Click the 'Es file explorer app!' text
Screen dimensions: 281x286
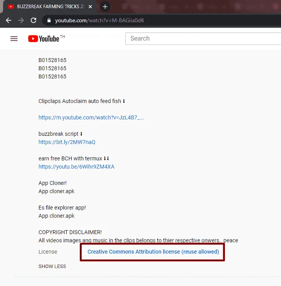tap(62, 208)
